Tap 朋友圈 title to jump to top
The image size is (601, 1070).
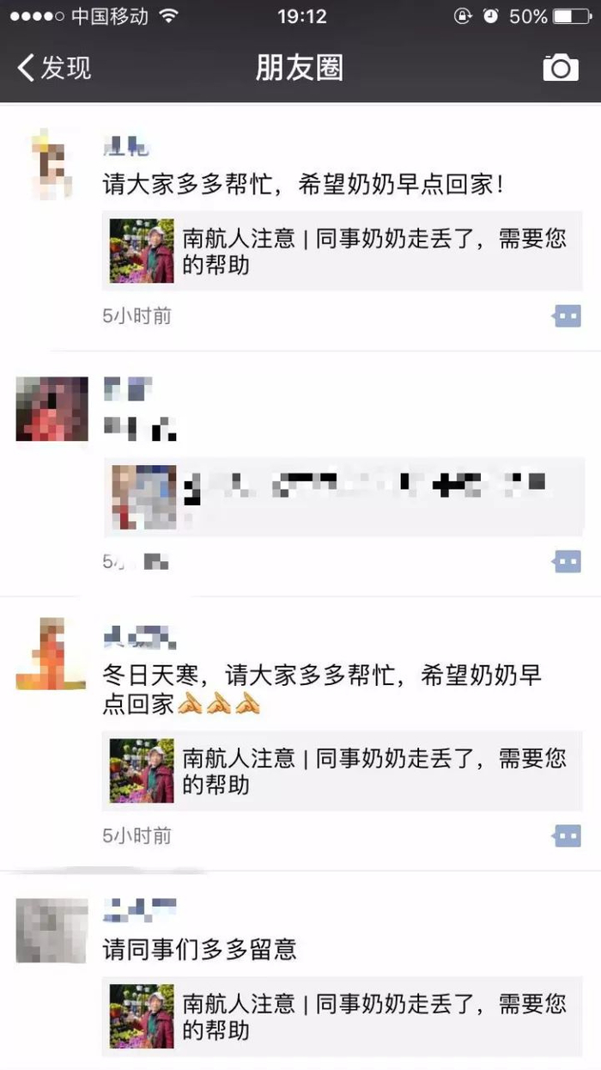300,68
